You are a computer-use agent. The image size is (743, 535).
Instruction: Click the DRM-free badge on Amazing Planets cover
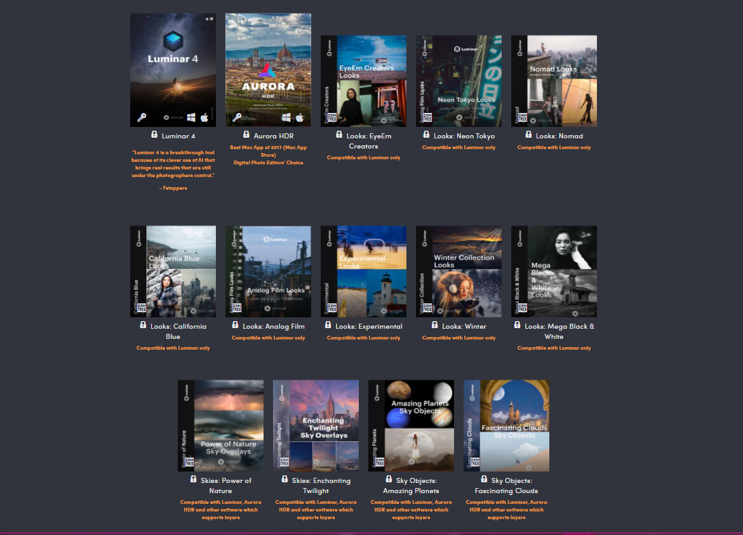coord(380,462)
